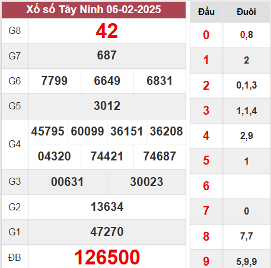Click the tail values "7,7"

point(247,237)
